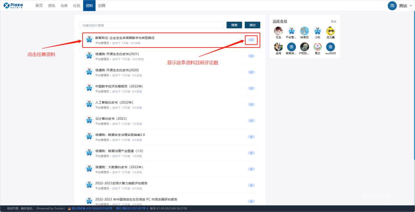Viewport: 415px width, 212px height.
Task: Click the 湘ICP备2021001997号-4 footer link
Action: tap(132, 208)
